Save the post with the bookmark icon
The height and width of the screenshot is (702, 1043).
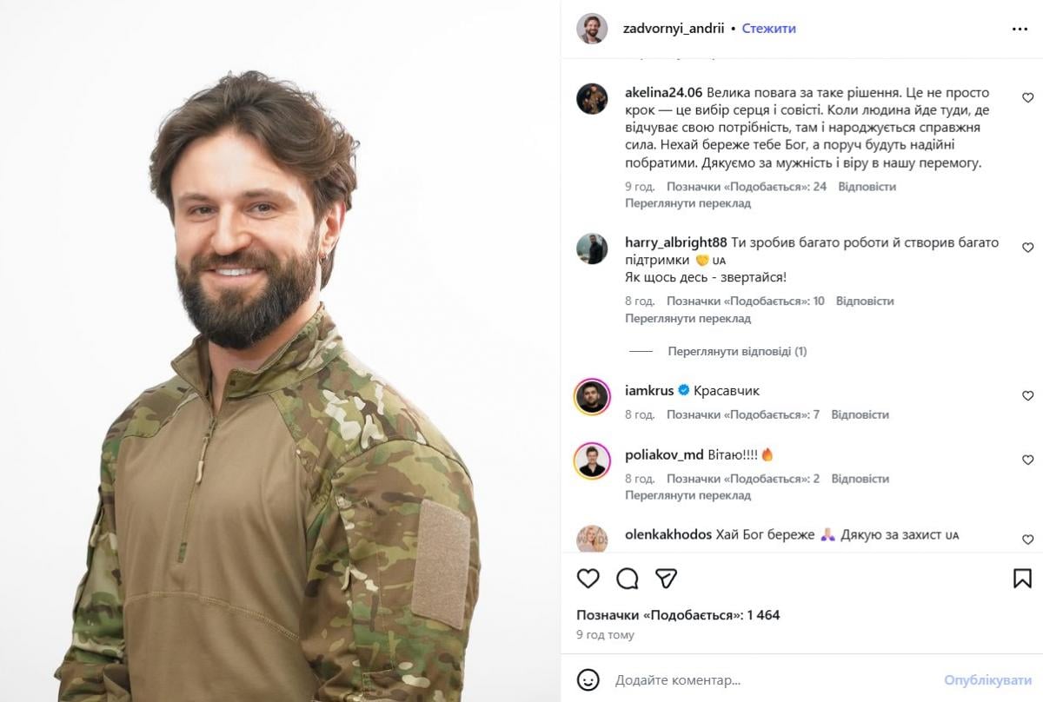1022,579
